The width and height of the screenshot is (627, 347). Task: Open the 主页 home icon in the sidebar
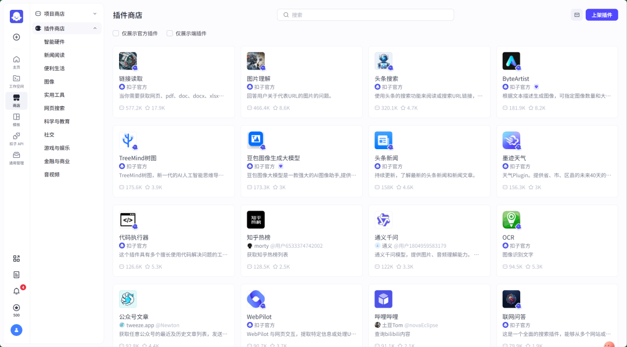coord(16,60)
